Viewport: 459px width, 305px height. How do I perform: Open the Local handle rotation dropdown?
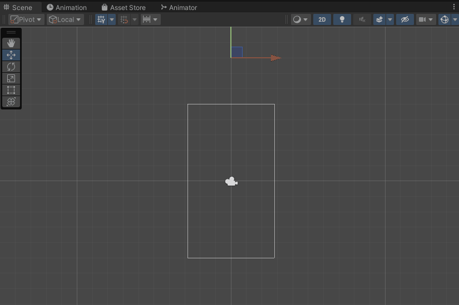(65, 19)
